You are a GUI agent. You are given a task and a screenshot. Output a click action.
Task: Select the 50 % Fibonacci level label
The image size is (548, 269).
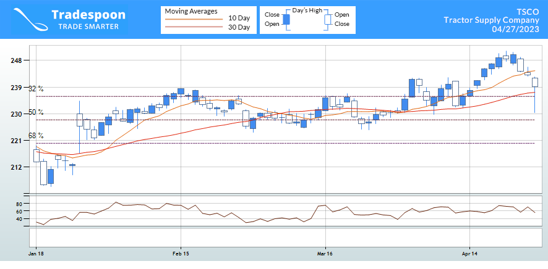coord(36,112)
